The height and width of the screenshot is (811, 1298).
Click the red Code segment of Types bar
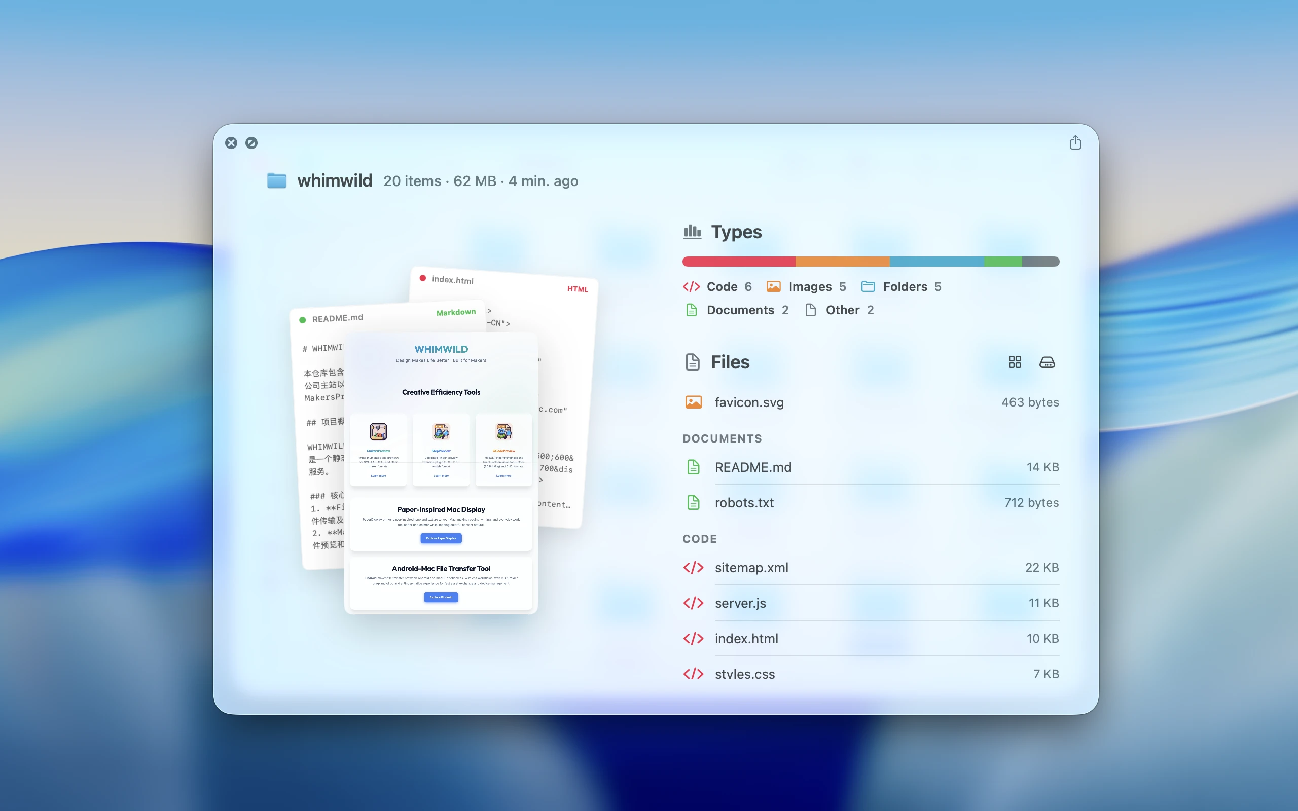tap(739, 262)
